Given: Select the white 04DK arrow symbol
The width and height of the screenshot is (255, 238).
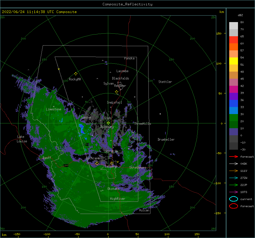Looking at the screenshot, I should (x=233, y=164).
